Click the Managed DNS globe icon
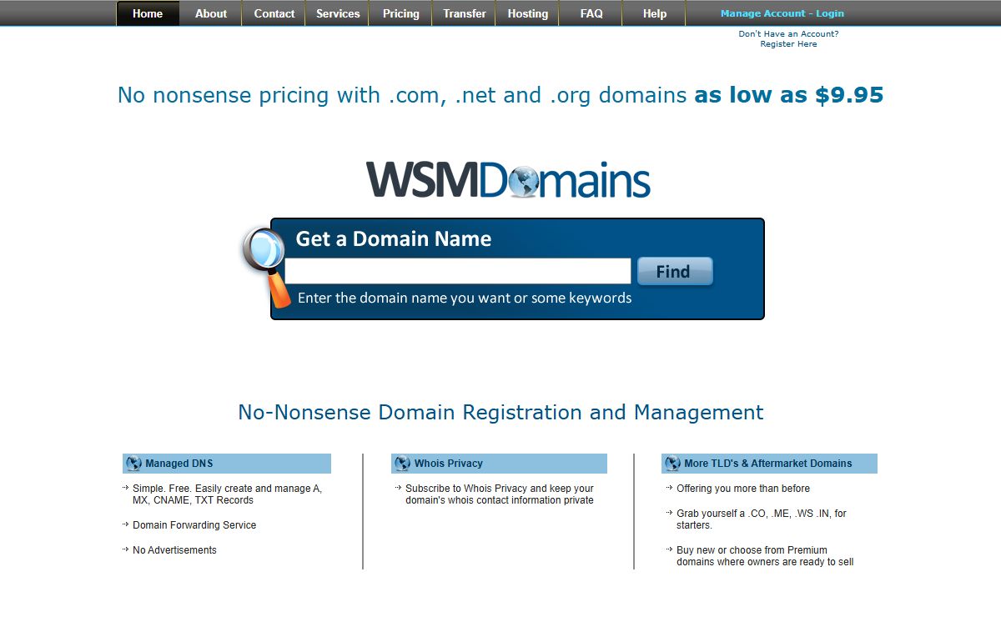This screenshot has width=1001, height=617. pos(133,464)
